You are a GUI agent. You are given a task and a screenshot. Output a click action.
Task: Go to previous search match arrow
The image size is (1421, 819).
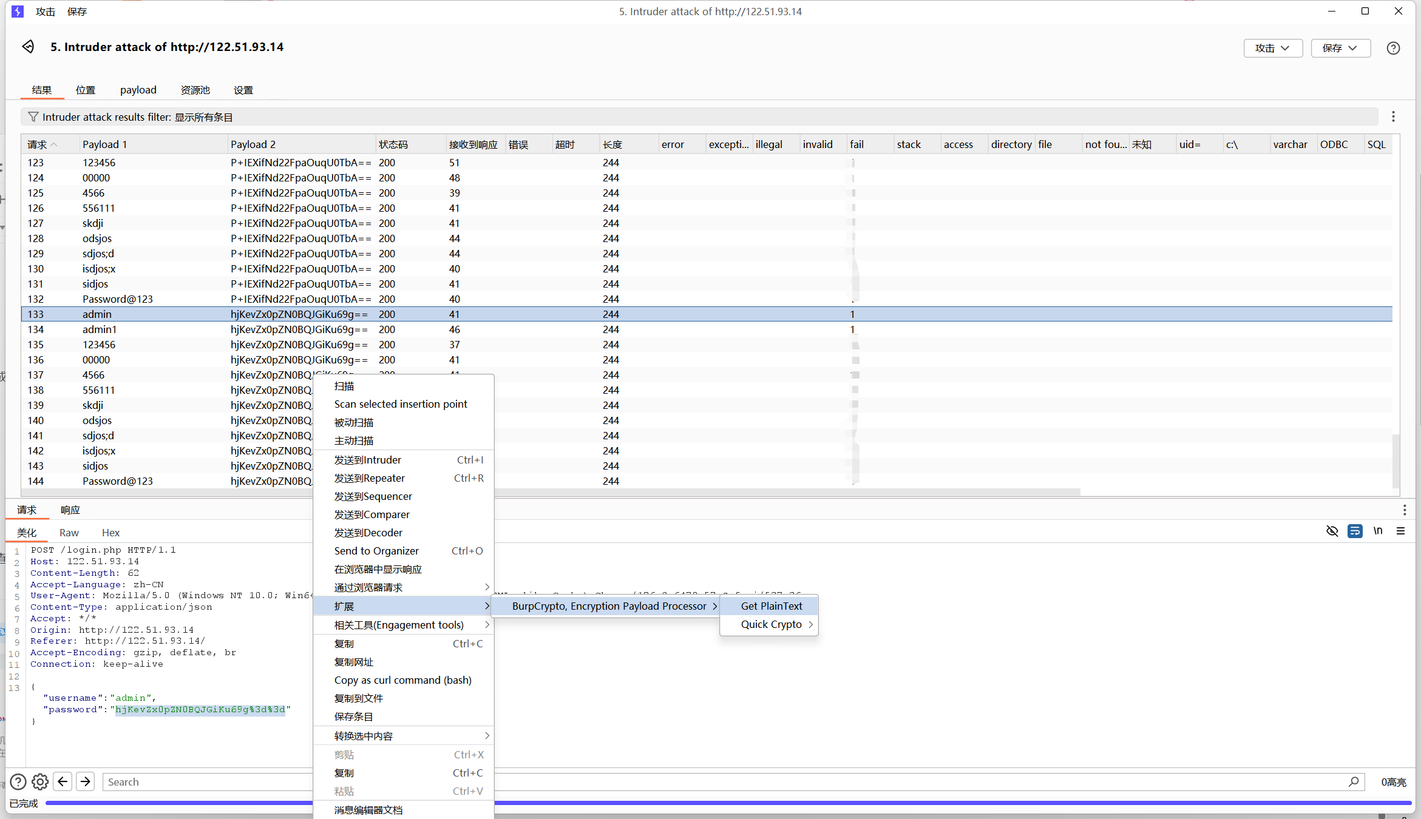pos(63,781)
